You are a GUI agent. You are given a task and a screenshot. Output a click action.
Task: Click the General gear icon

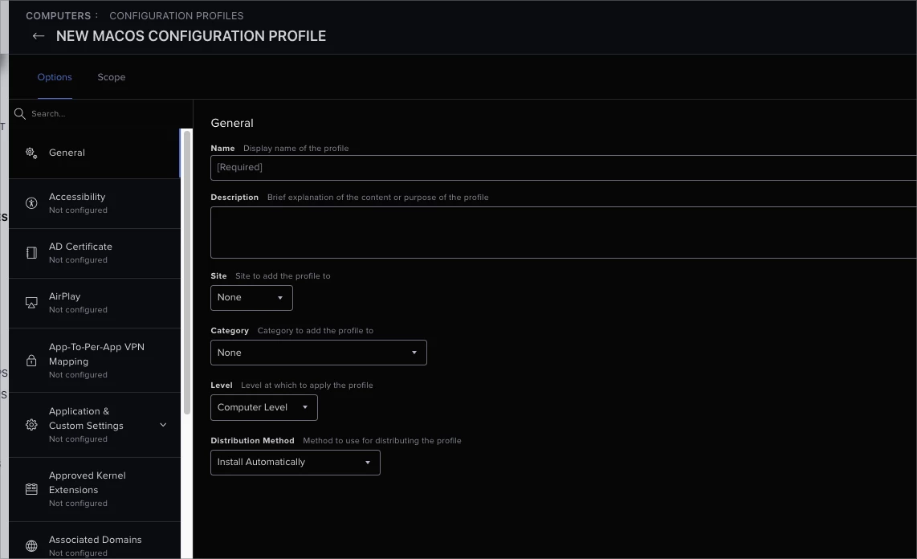click(31, 153)
